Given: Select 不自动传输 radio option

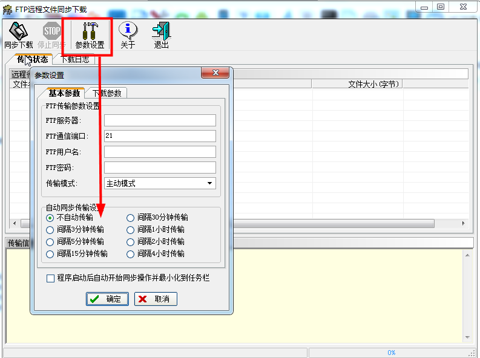Looking at the screenshot, I should point(50,218).
